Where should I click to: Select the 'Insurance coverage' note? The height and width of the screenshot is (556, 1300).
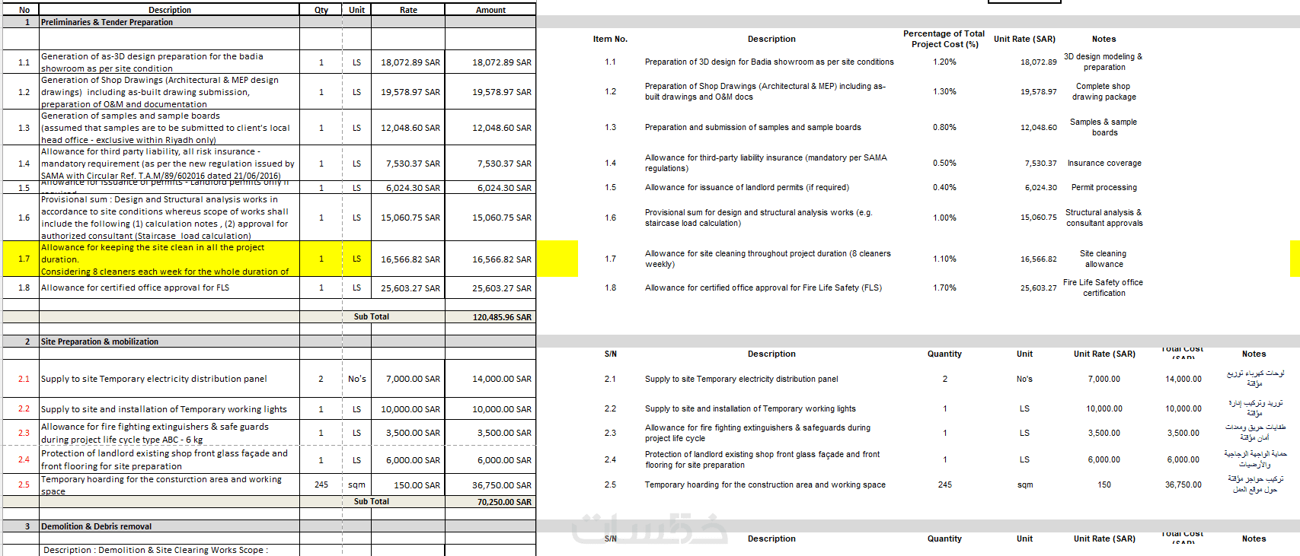pos(1104,163)
